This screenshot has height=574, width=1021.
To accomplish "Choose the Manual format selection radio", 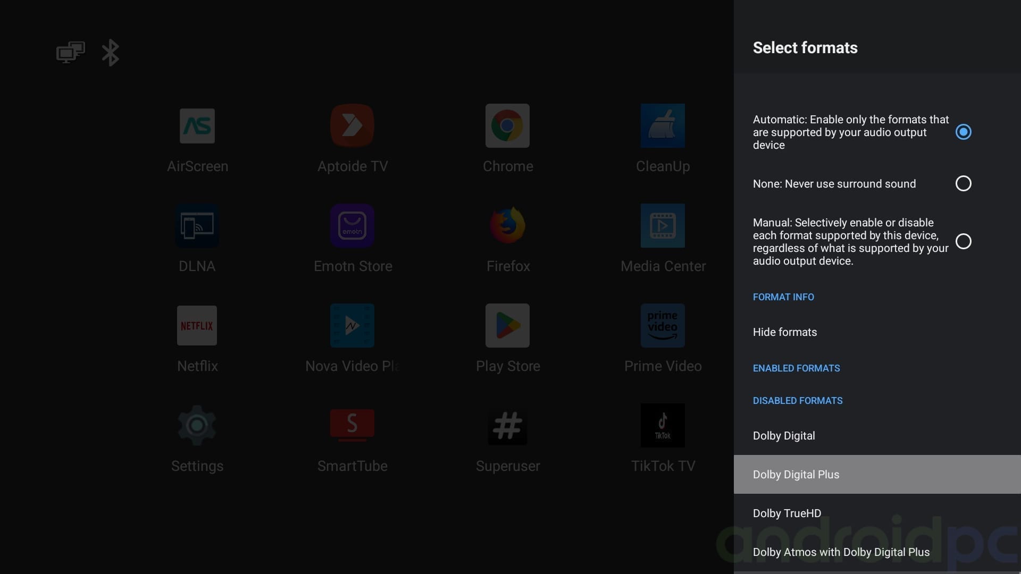I will pyautogui.click(x=963, y=241).
